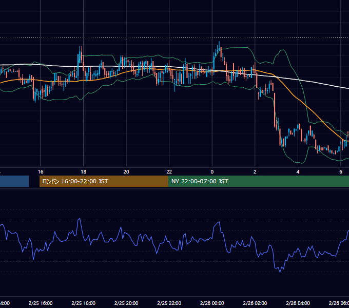Click the 6 hour label on price chart axis
Image resolution: width=349 pixels, height=308 pixels.
pos(341,172)
